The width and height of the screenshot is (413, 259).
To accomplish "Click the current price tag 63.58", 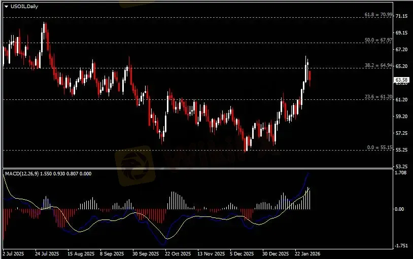I will tap(402, 80).
